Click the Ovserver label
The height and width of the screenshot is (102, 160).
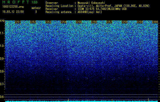(52, 3)
